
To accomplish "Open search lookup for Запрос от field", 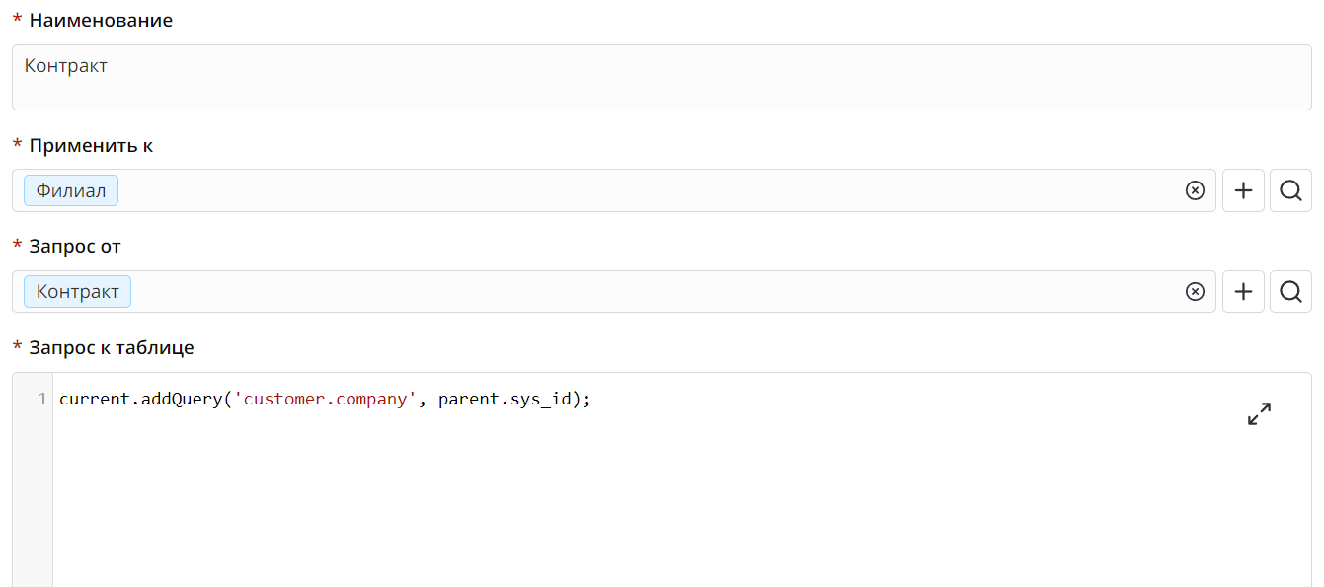I will coord(1290,292).
